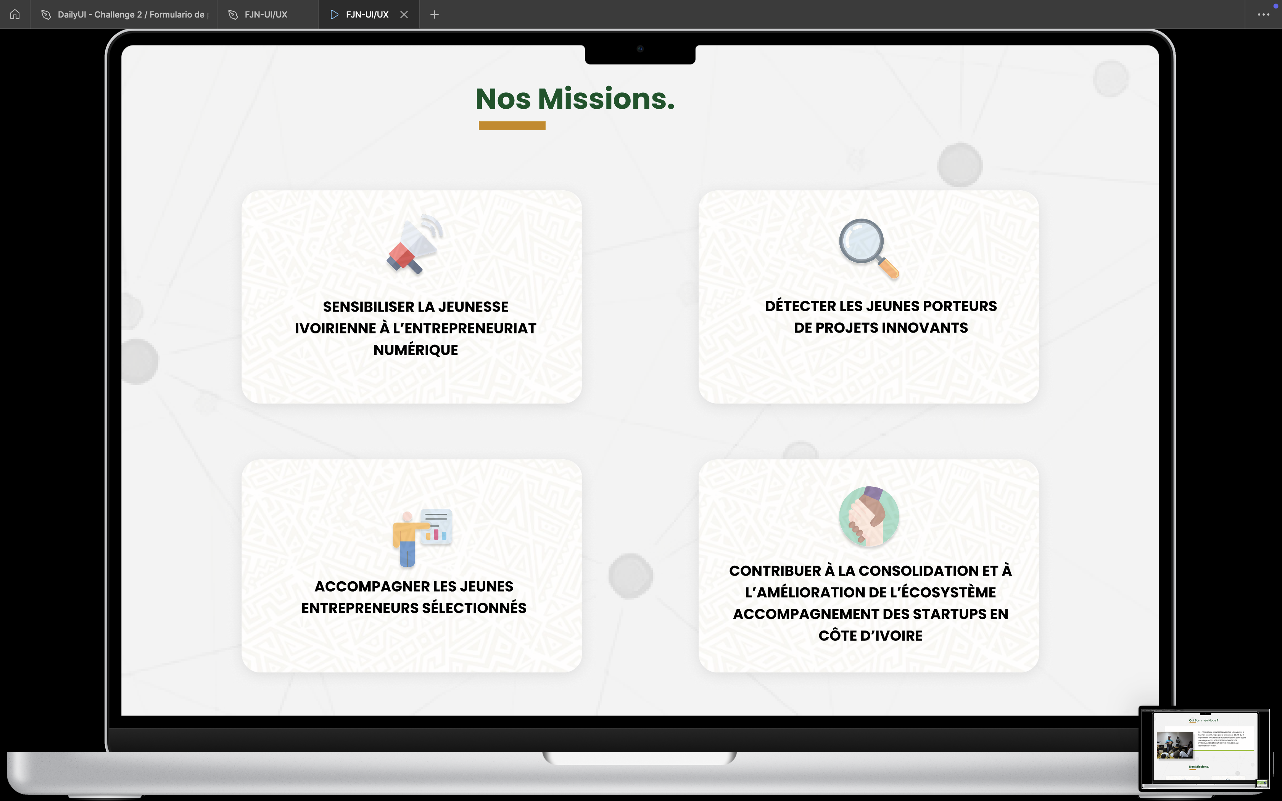Open the three-dot more options menu
The image size is (1282, 801).
click(1263, 14)
